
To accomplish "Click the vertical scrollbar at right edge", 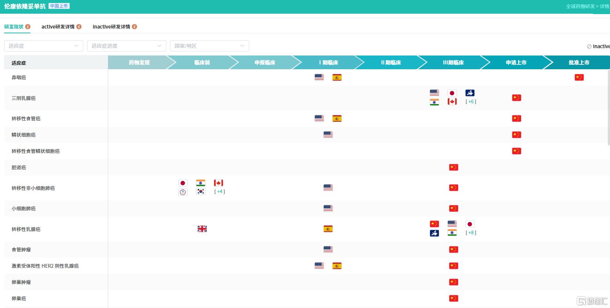I will (x=609, y=107).
